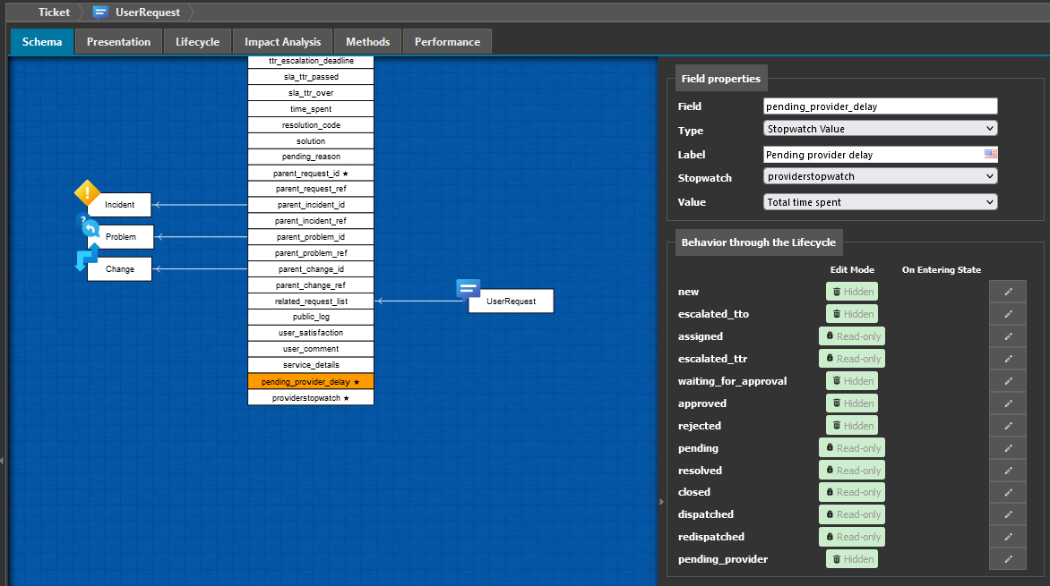Click the UserRequest breadcrumb icon

tap(101, 13)
